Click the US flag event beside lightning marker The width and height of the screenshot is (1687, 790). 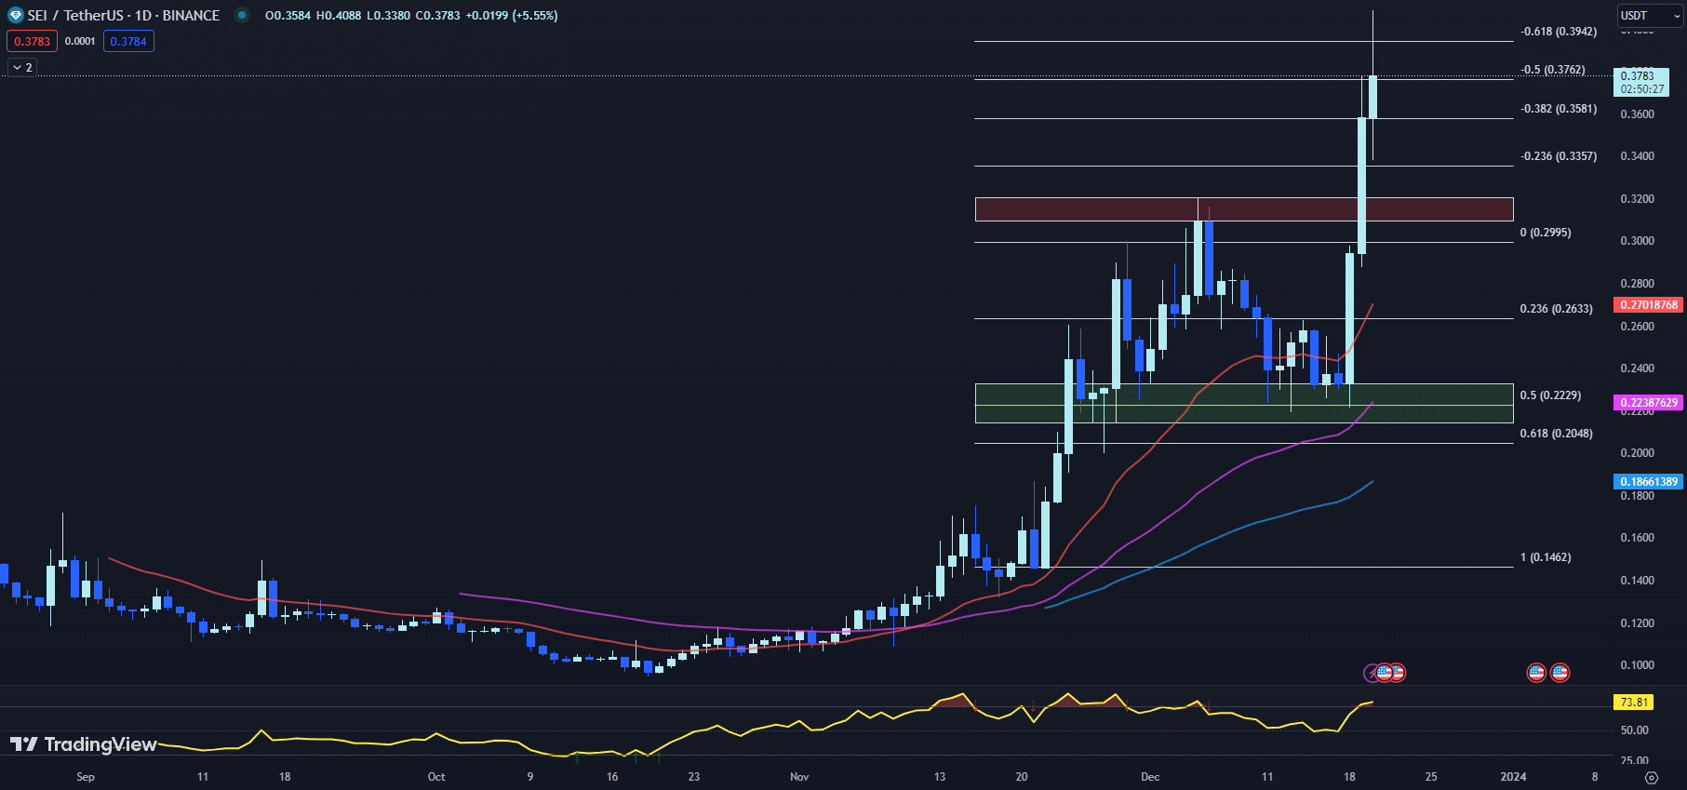1385,673
